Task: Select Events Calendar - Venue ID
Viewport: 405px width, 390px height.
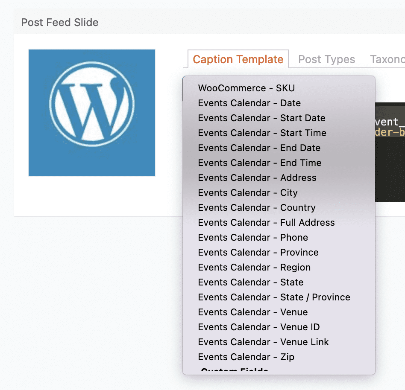Action: [x=279, y=328]
